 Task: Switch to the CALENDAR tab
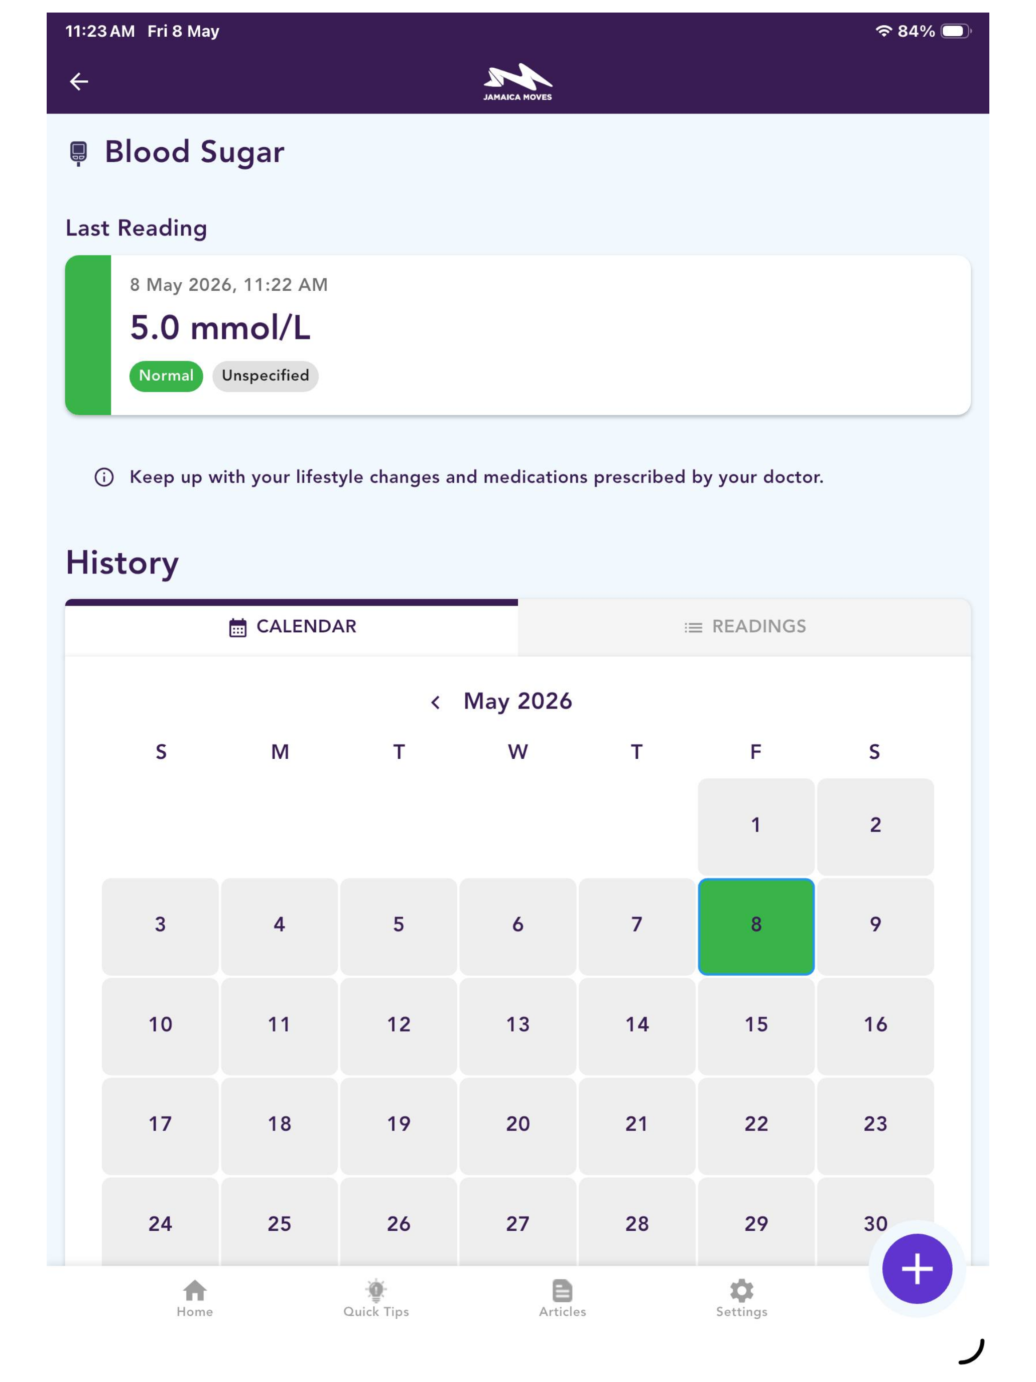point(292,627)
